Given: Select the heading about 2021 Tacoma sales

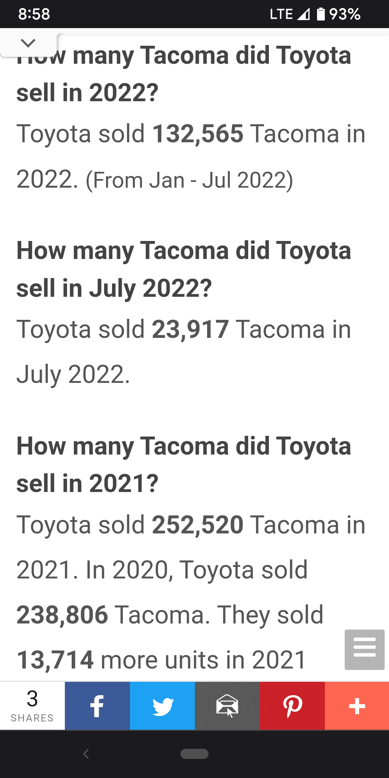Looking at the screenshot, I should tap(184, 465).
